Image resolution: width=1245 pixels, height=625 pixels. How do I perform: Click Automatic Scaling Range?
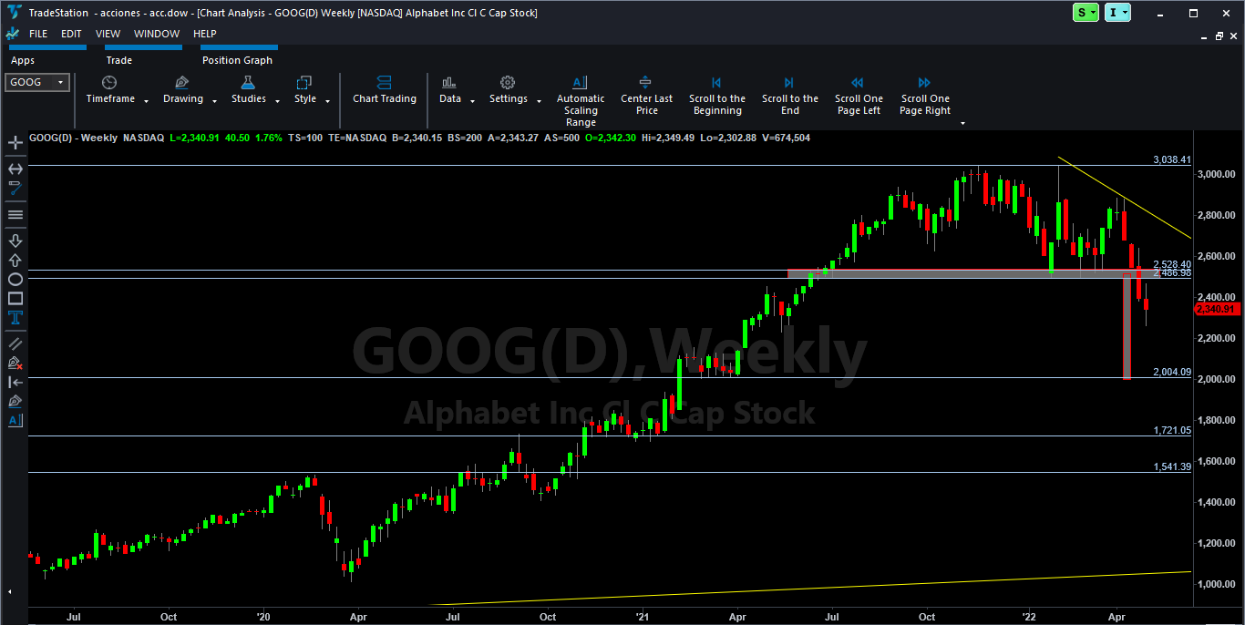tap(581, 101)
